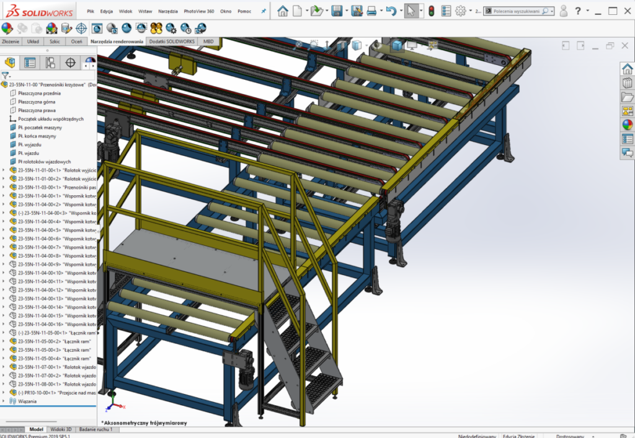The height and width of the screenshot is (438, 635).
Task: Switch to the Dodatki SOLIDWORKS tab
Action: pos(172,42)
